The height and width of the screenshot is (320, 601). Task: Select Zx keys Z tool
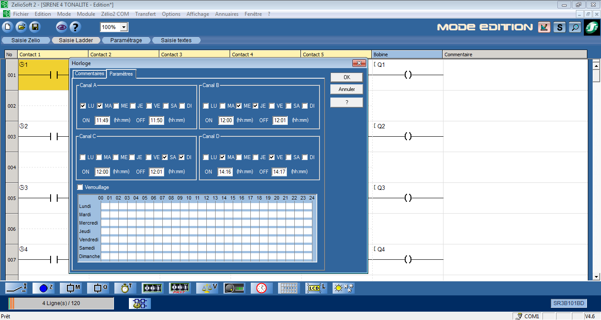pyautogui.click(x=44, y=288)
